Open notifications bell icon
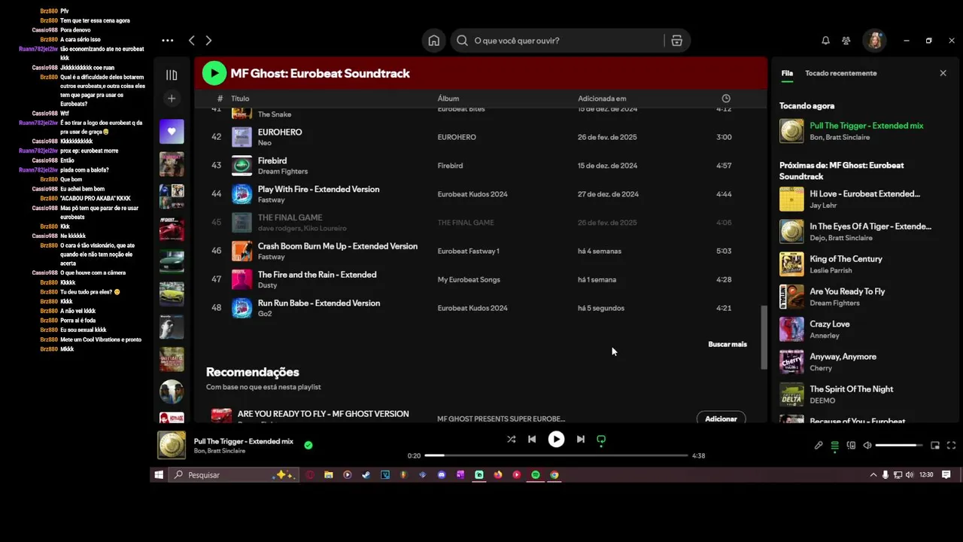The width and height of the screenshot is (963, 542). click(x=825, y=41)
